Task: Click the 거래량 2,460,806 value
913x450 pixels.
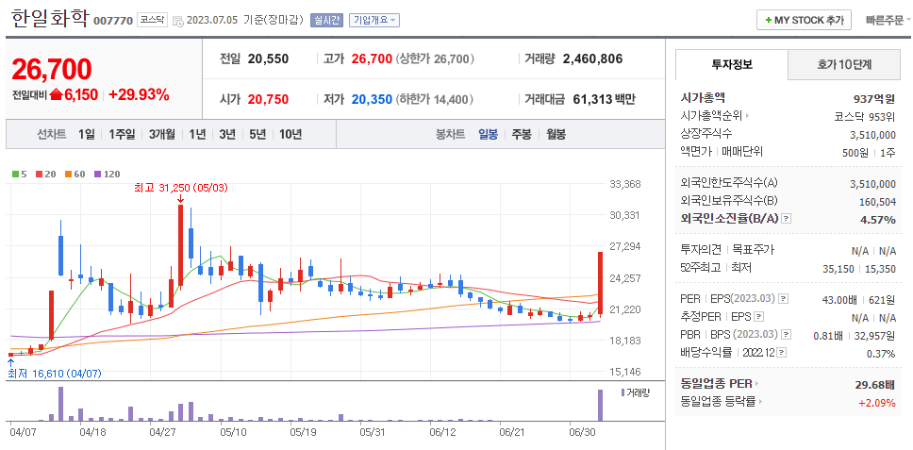Action: 592,58
